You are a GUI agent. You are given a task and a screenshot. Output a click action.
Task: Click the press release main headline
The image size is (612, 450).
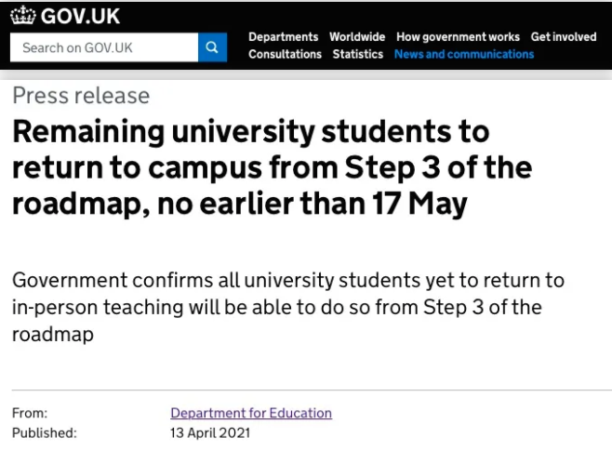272,167
